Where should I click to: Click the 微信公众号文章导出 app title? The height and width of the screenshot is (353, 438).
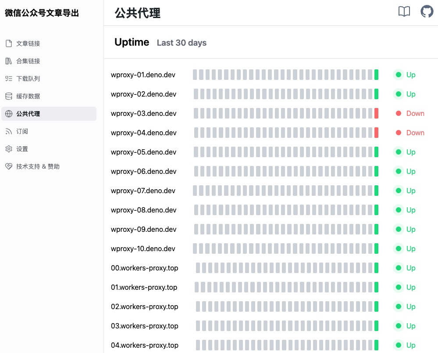(42, 13)
